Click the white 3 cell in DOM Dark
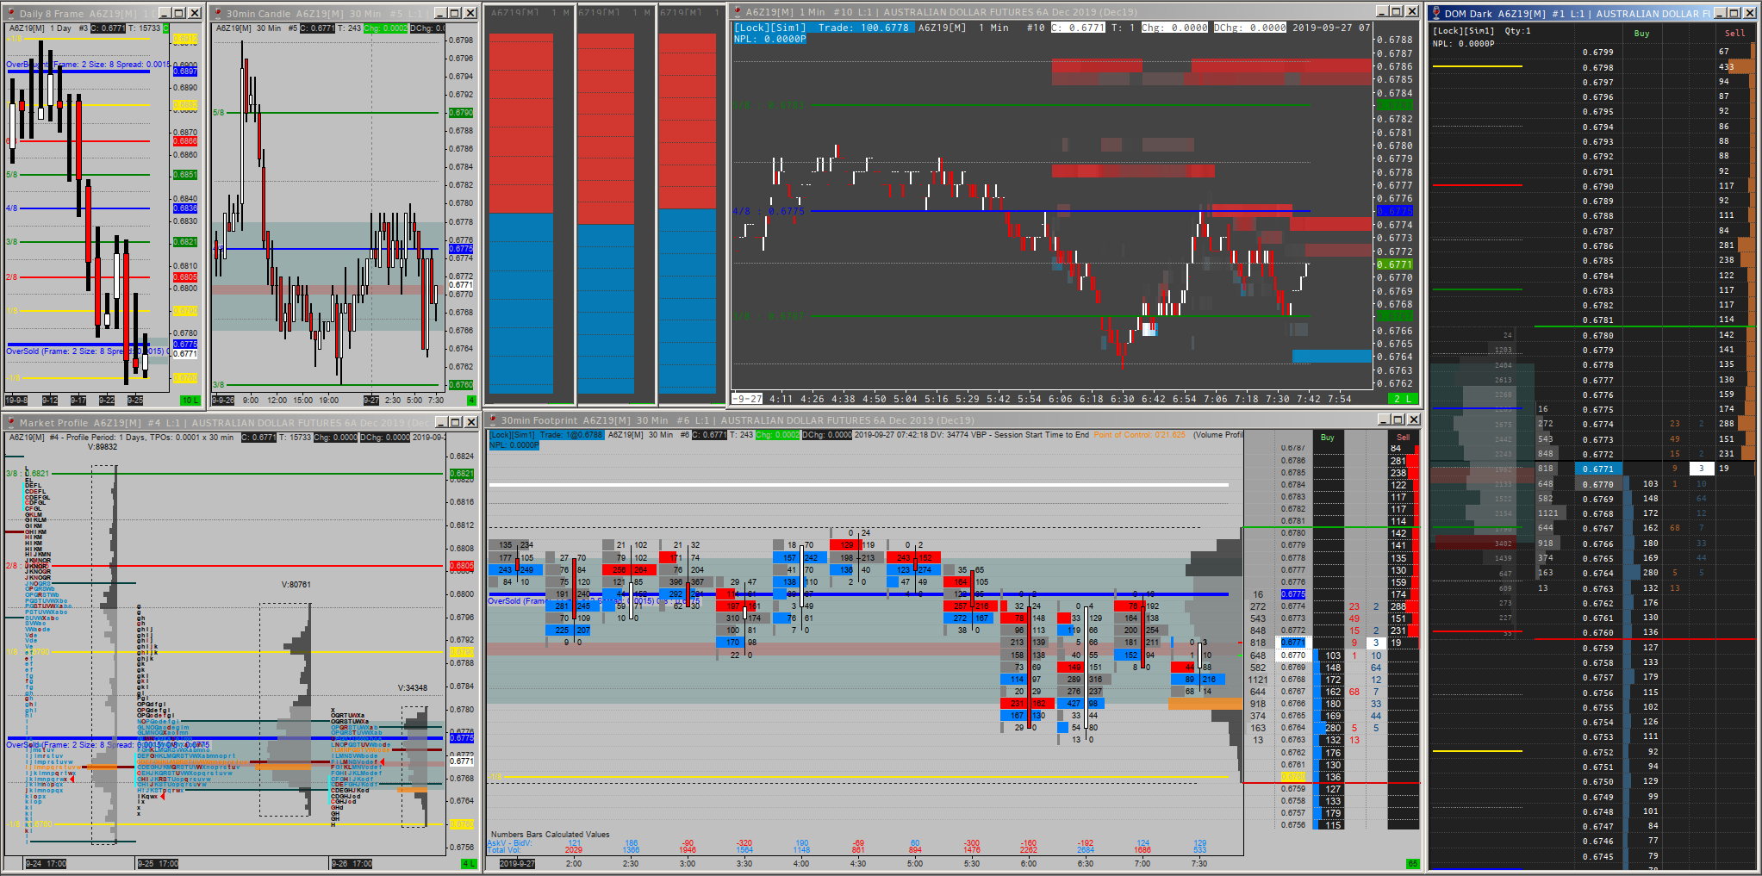This screenshot has height=876, width=1762. 1701,469
